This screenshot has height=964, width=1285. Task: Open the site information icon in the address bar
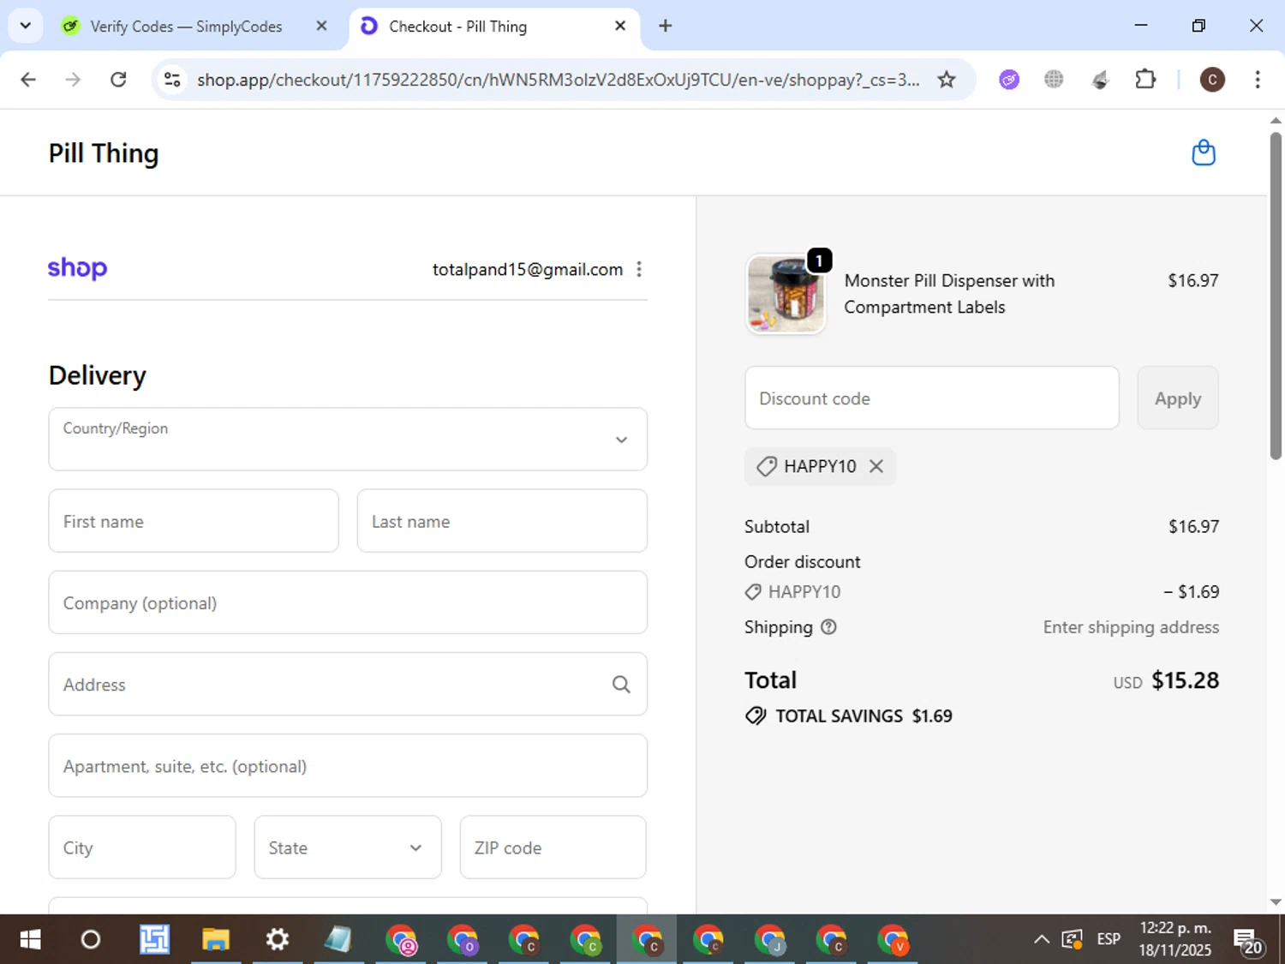tap(172, 80)
